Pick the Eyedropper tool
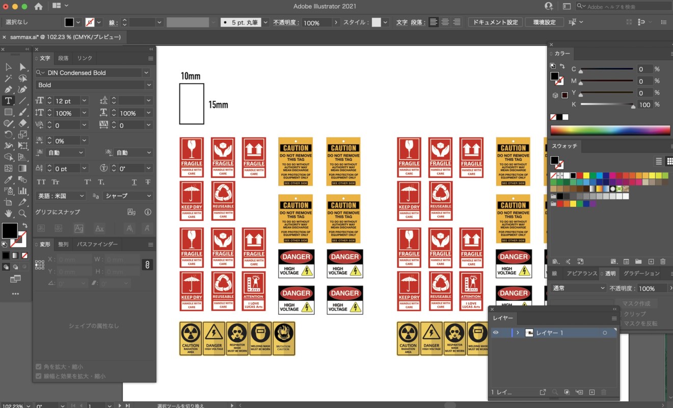 8,180
